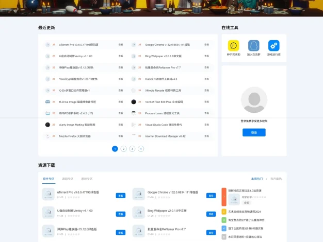Click 查看 link in Process Lasso row
323x242 pixels.
(206, 113)
